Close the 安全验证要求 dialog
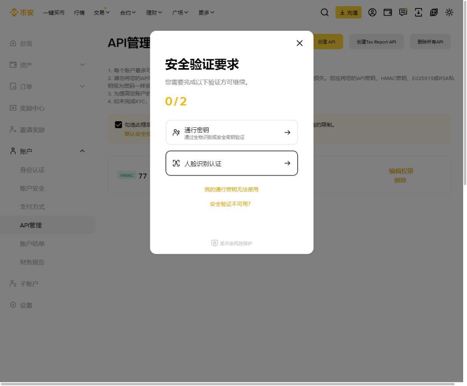 coord(299,43)
